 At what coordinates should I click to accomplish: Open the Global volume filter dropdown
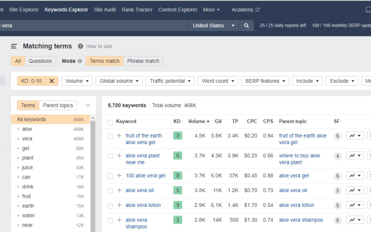[x=119, y=81]
